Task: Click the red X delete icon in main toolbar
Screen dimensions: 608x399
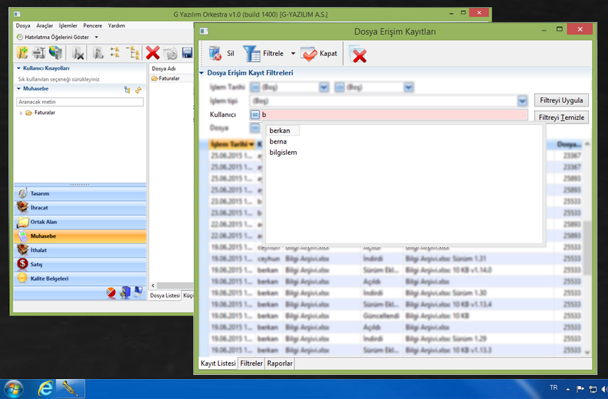Action: [x=152, y=53]
